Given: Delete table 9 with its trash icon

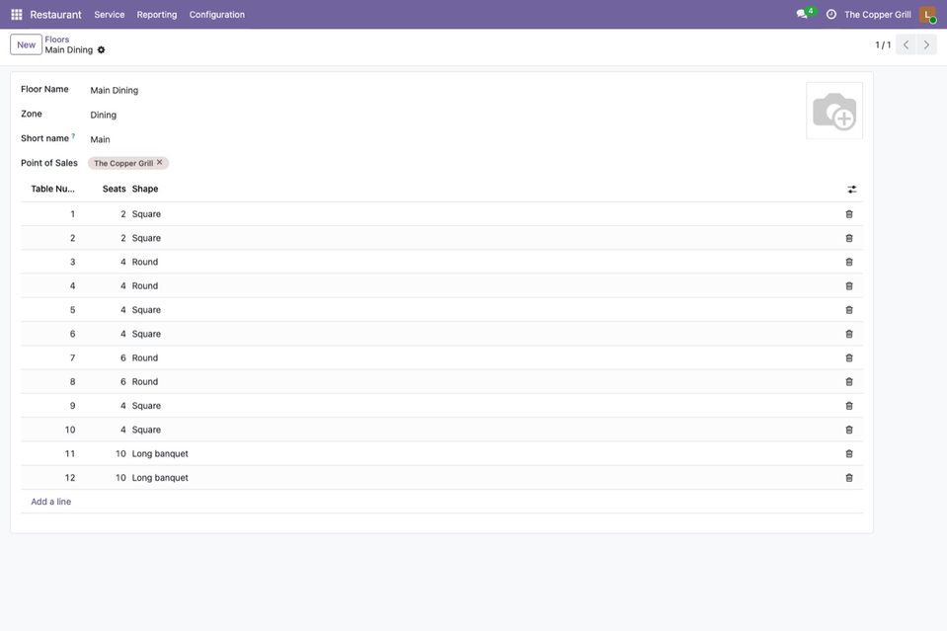Looking at the screenshot, I should pyautogui.click(x=849, y=406).
